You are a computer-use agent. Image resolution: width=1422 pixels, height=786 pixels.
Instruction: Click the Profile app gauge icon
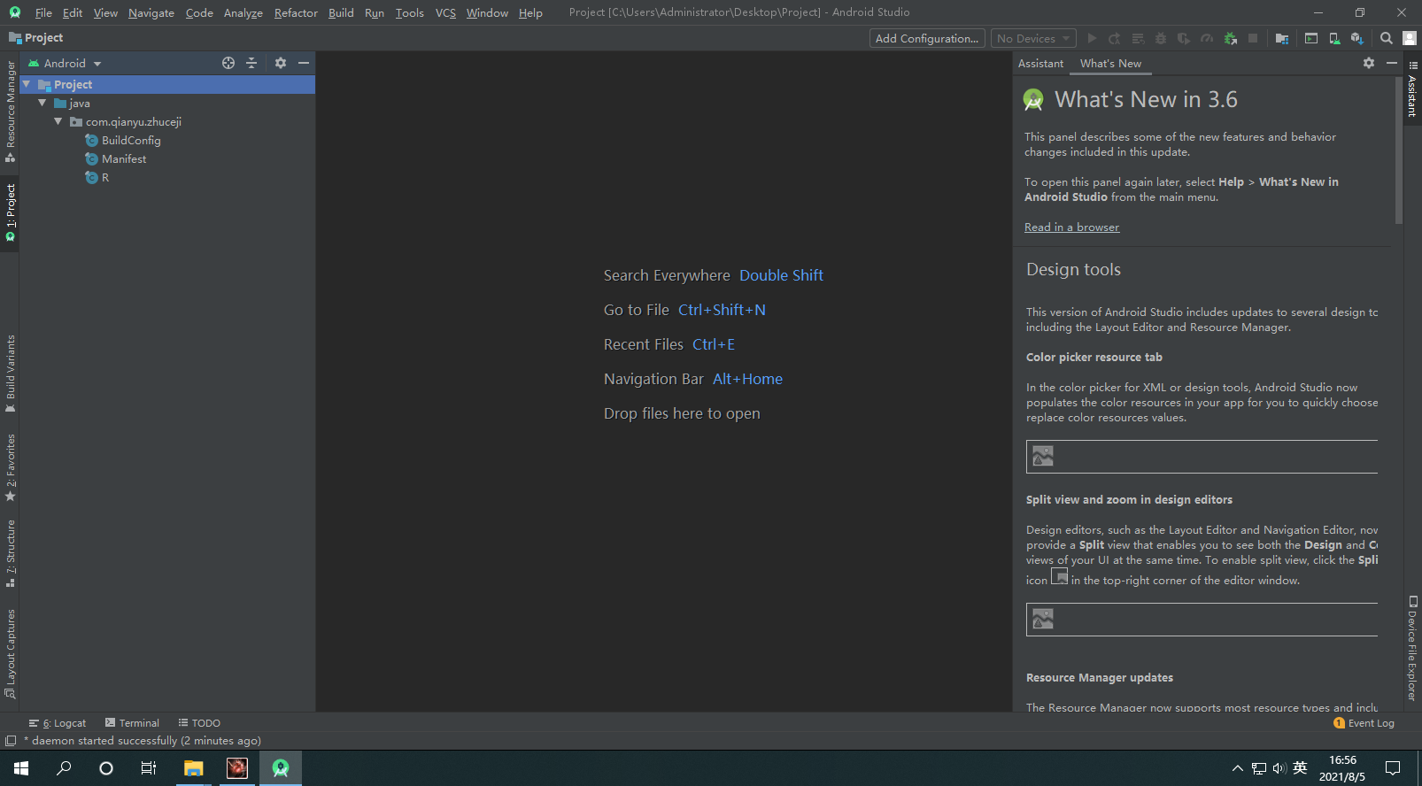pos(1207,38)
